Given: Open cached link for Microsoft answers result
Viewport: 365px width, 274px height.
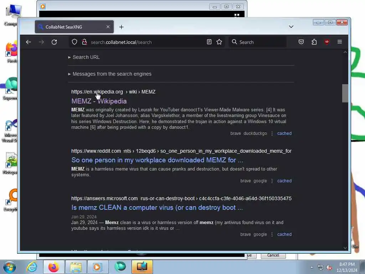Looking at the screenshot, I should (x=284, y=234).
